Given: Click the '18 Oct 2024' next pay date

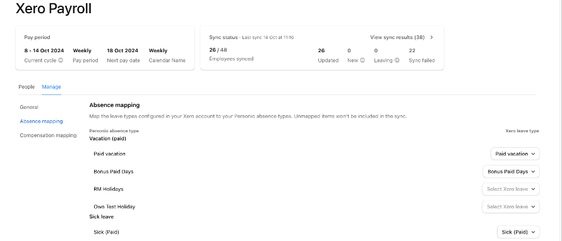Looking at the screenshot, I should (123, 51).
